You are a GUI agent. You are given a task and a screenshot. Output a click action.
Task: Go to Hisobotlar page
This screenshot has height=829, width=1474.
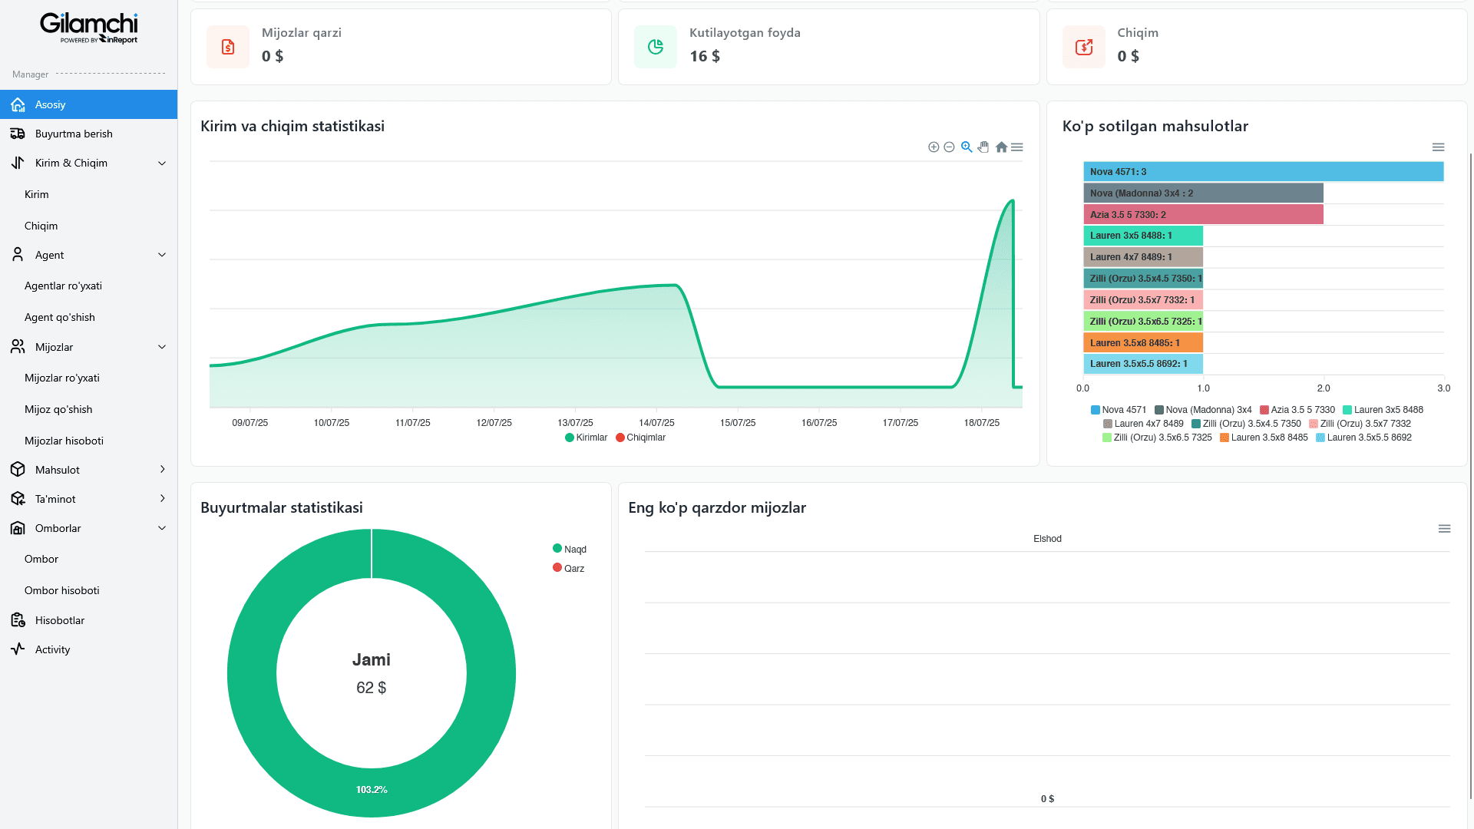pos(60,620)
